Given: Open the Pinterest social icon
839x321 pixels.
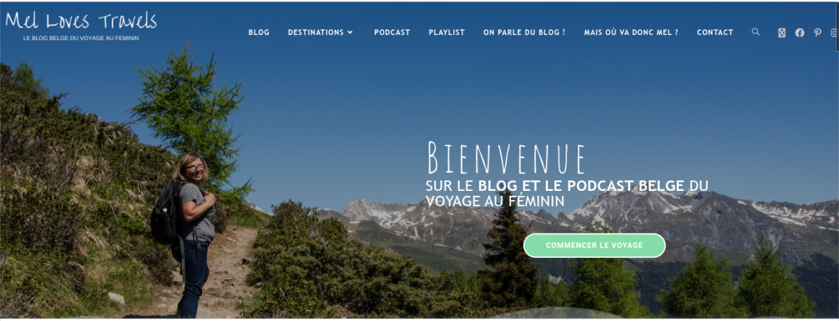Looking at the screenshot, I should (817, 33).
